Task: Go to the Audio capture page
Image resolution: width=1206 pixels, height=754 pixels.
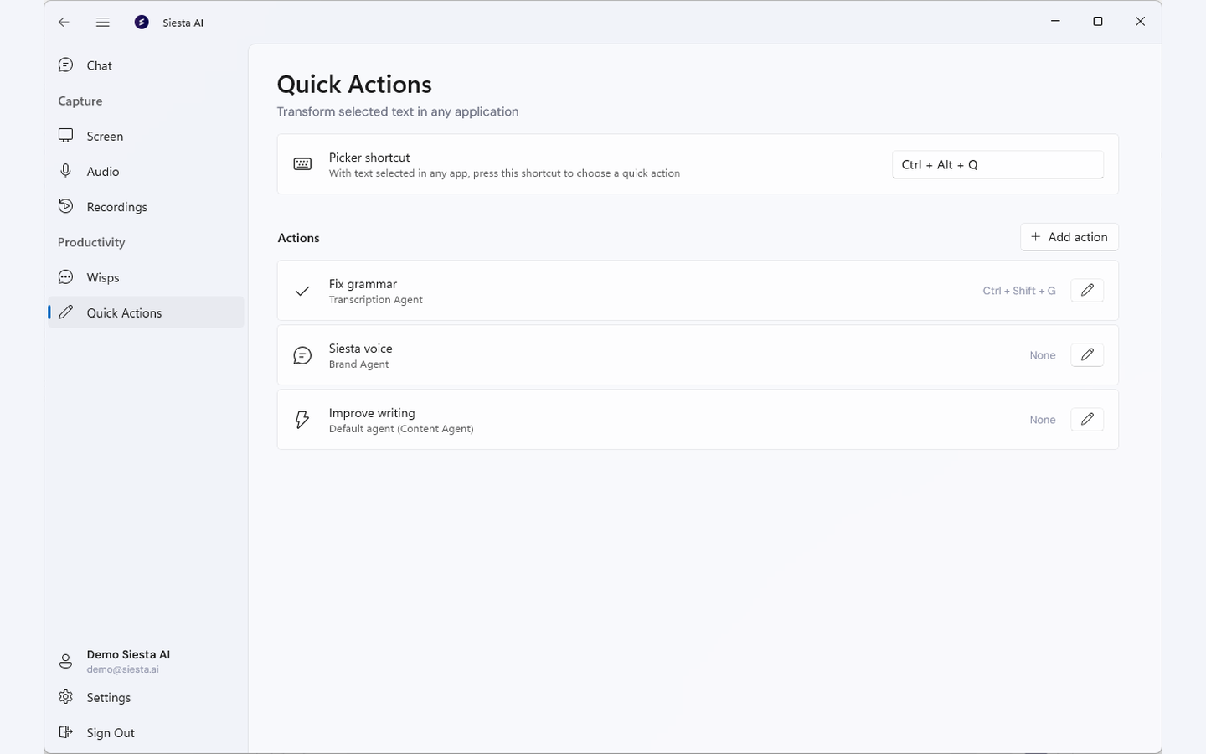Action: pyautogui.click(x=146, y=171)
